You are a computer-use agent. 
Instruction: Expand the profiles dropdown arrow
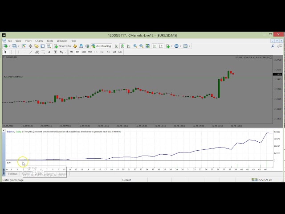pyautogui.click(x=18, y=46)
